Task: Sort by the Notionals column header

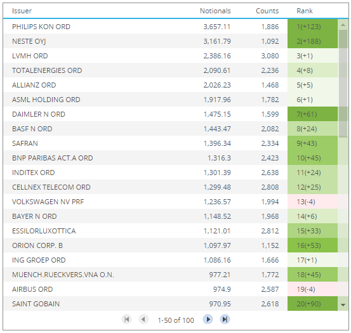Action: pos(215,11)
